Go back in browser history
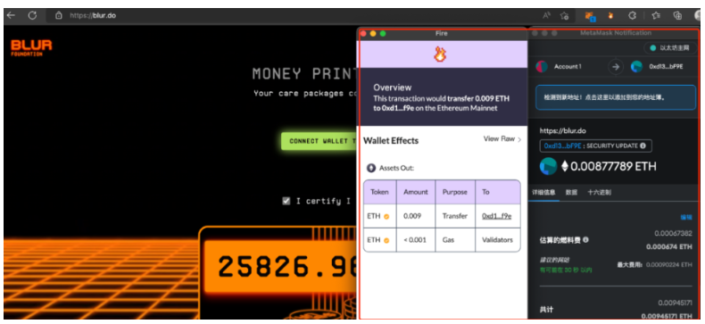Viewport: 705px width, 324px height. (x=11, y=15)
